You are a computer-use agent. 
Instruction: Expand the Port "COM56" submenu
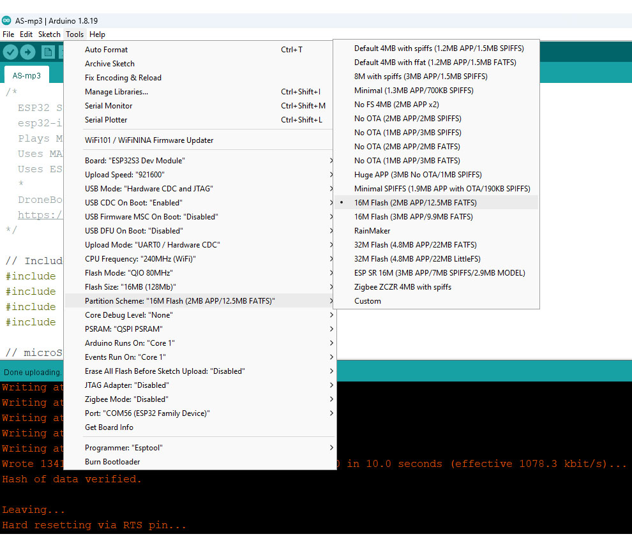pyautogui.click(x=147, y=413)
